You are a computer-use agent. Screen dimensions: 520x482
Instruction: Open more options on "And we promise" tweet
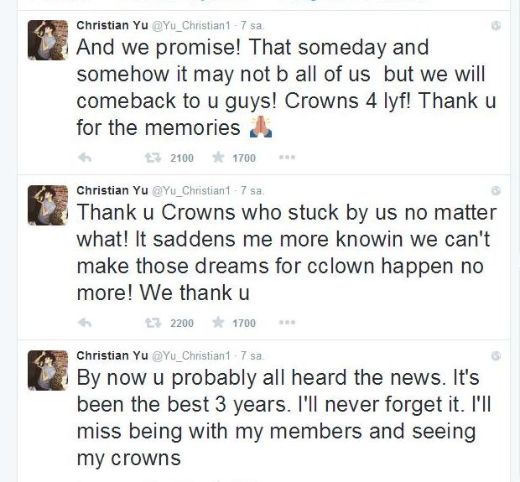click(287, 158)
